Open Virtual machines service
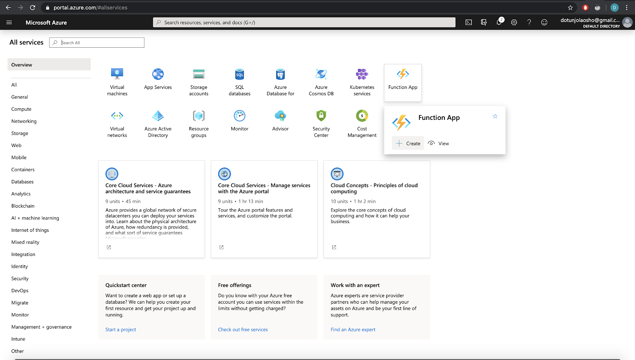 pos(117,82)
